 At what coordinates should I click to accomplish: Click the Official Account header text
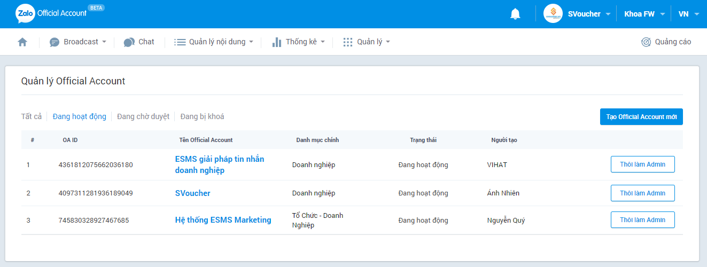coord(62,13)
